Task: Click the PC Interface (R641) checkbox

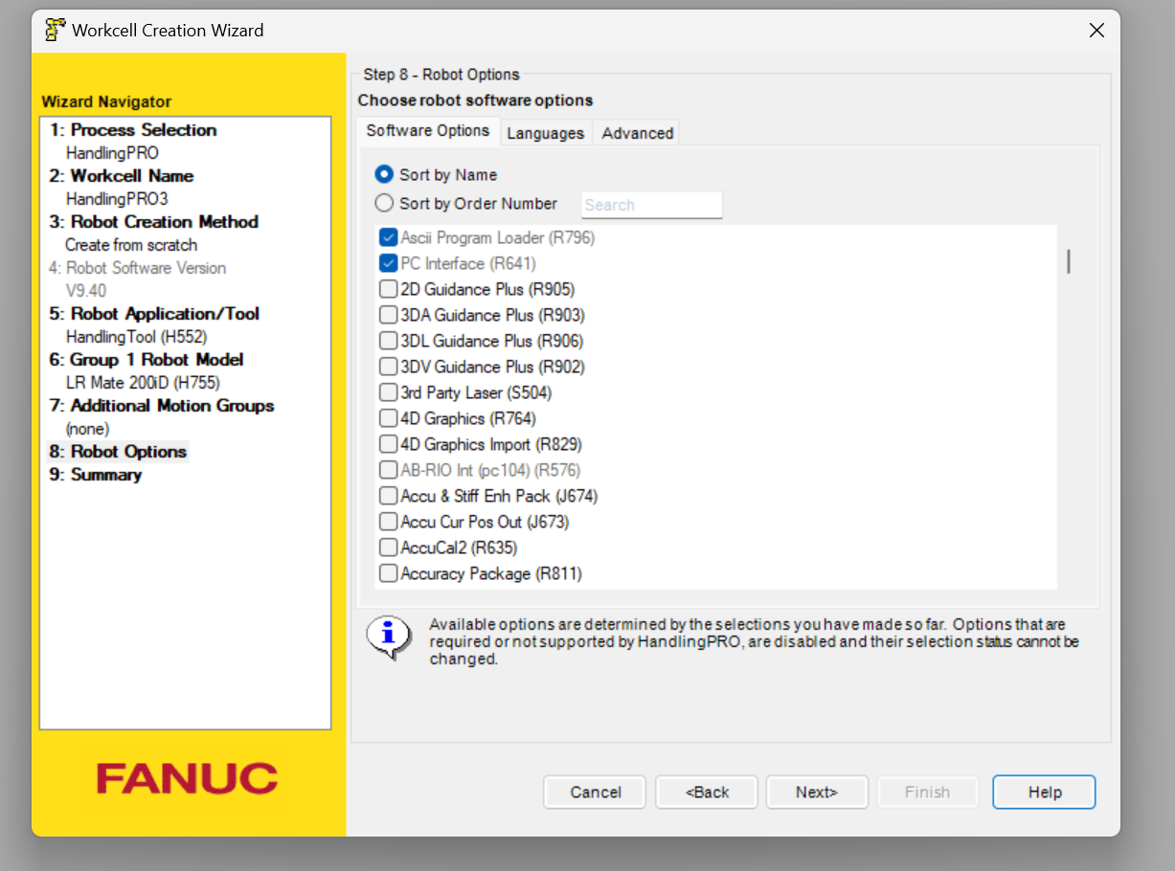Action: [388, 263]
